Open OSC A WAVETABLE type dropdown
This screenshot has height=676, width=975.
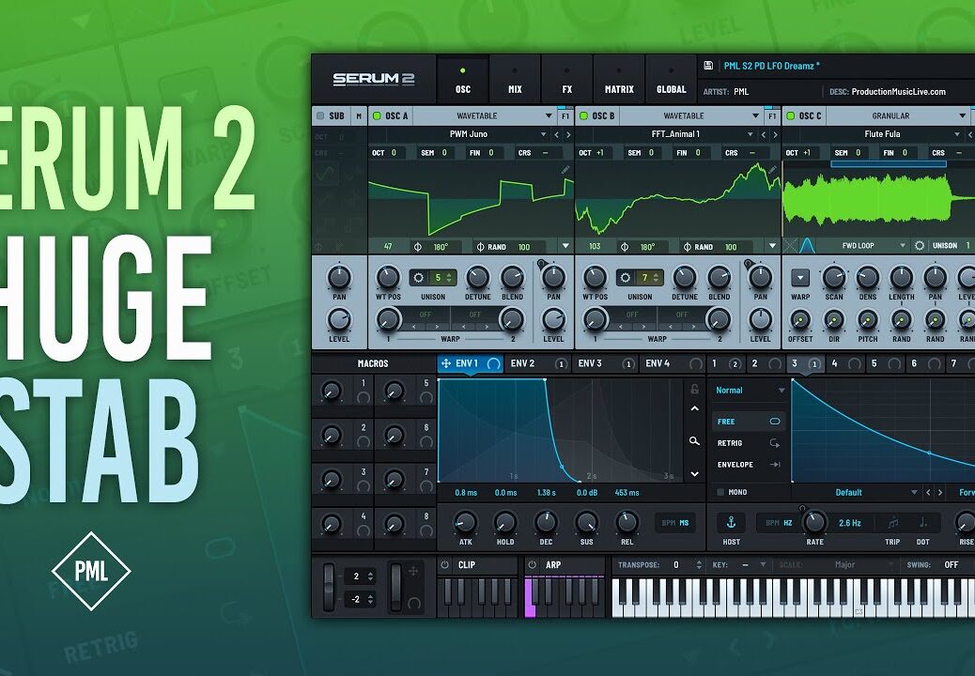[x=485, y=115]
